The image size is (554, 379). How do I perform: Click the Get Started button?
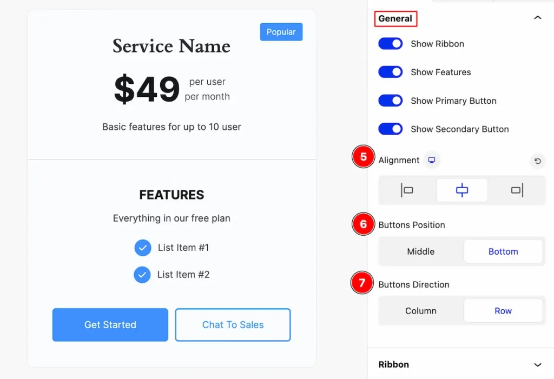point(110,325)
